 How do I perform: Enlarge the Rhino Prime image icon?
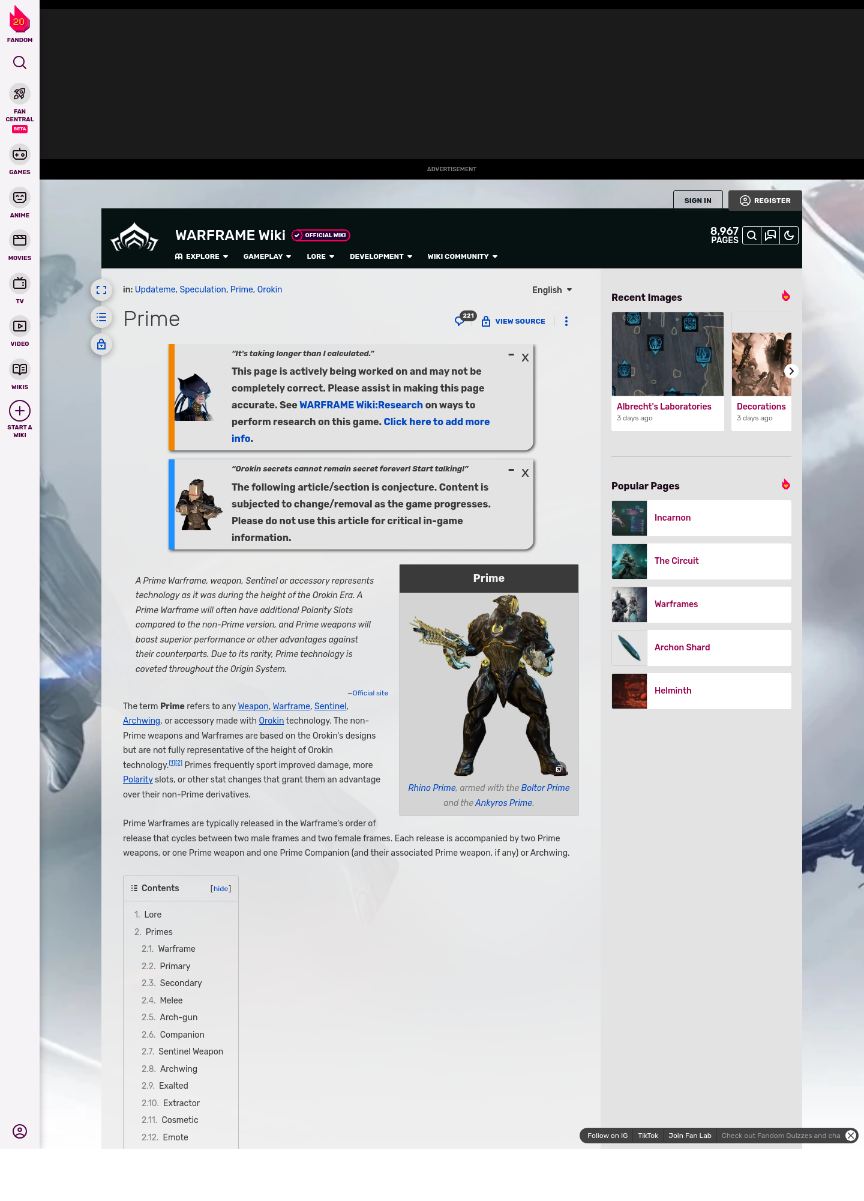pos(559,769)
